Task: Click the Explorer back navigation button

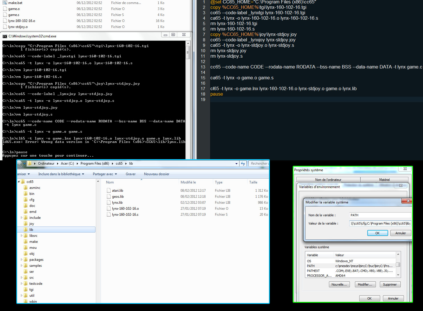Action: (19, 163)
